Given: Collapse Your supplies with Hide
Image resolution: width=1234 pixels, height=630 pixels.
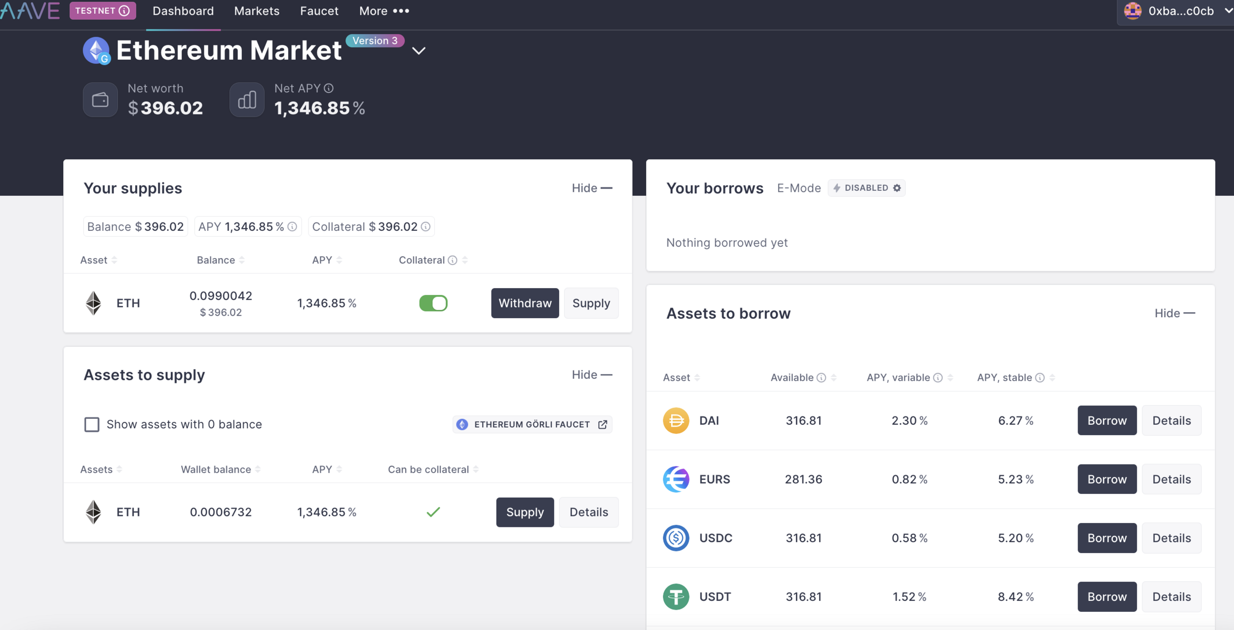Looking at the screenshot, I should click(591, 188).
